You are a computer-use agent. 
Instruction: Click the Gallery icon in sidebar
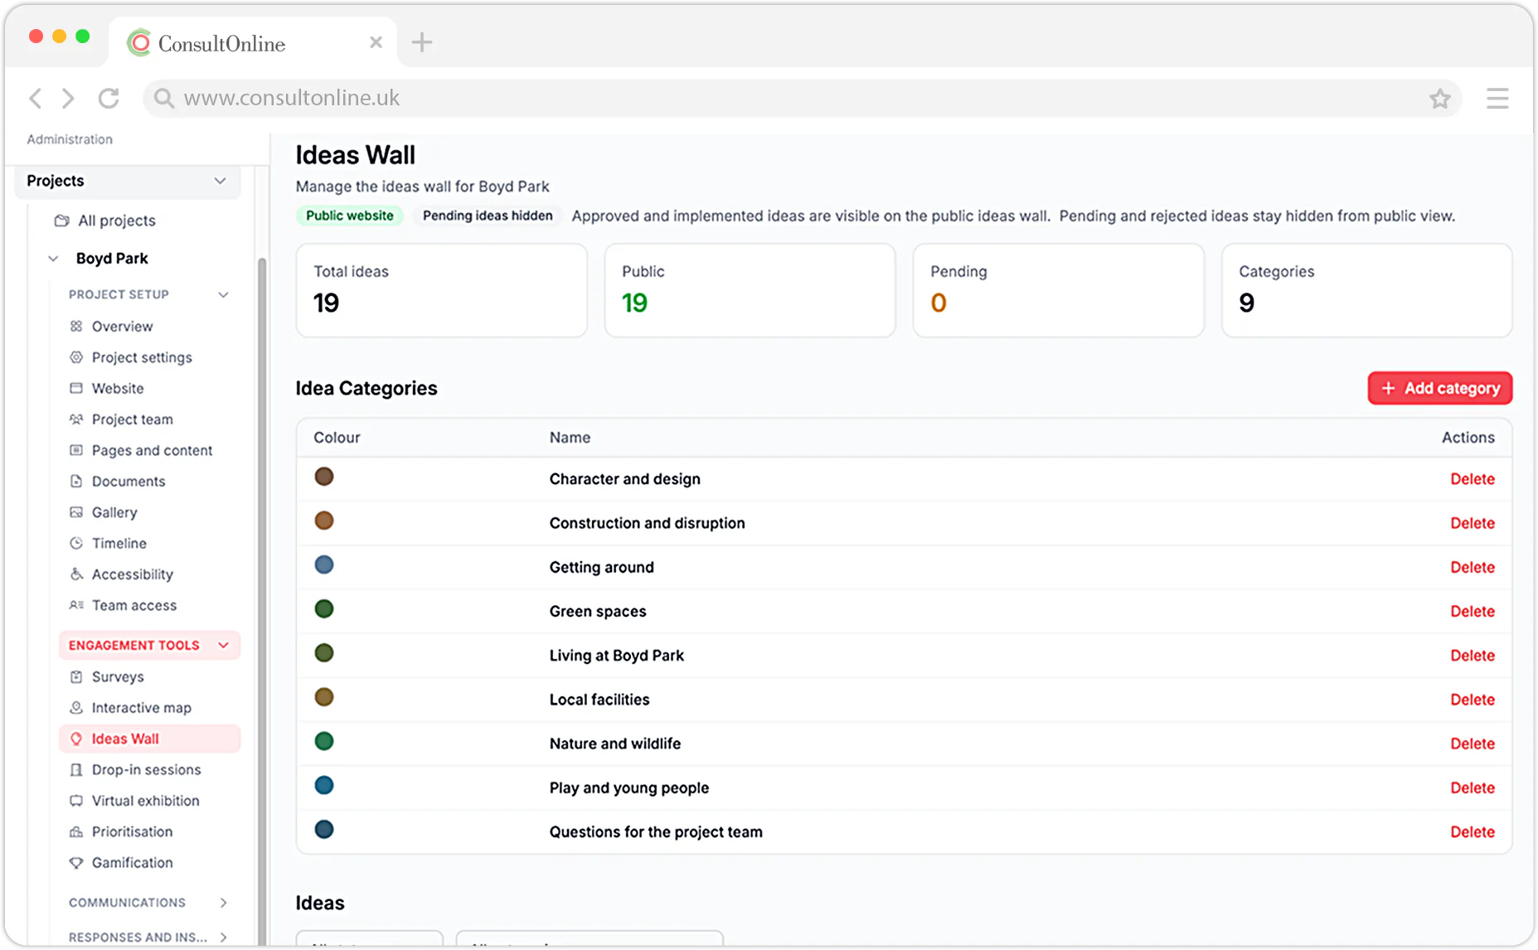76,512
